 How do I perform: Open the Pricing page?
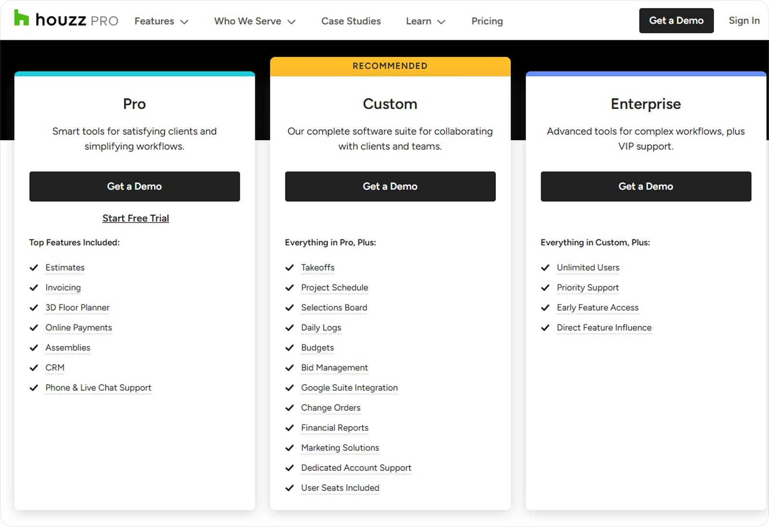(x=487, y=21)
